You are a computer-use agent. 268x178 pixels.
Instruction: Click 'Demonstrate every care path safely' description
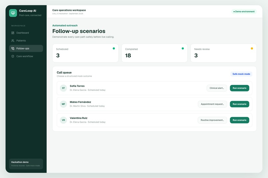pyautogui.click(x=83, y=37)
